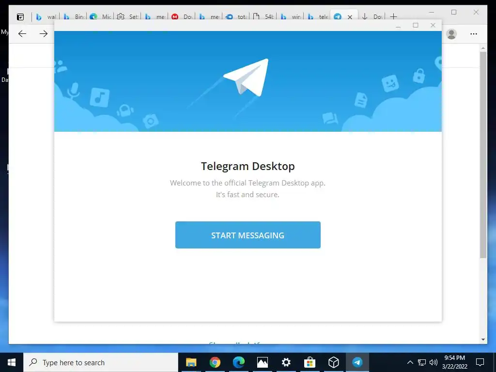The height and width of the screenshot is (372, 496).
Task: Switch to the 'Bin' Bing browser tab
Action: coord(74,17)
